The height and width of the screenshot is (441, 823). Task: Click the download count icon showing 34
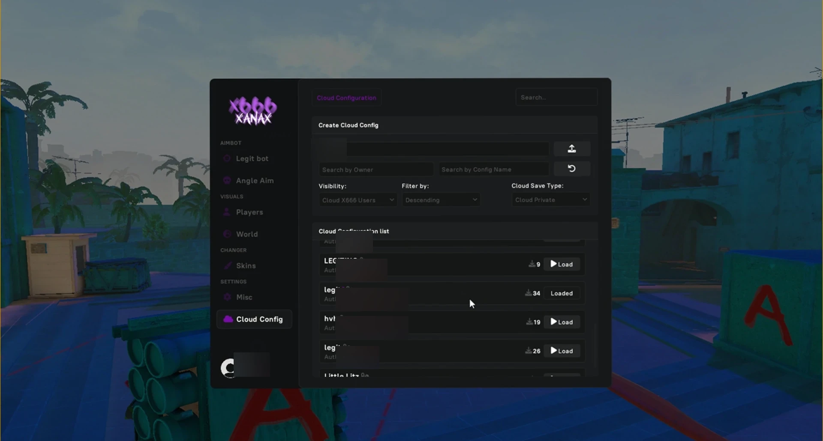(x=529, y=293)
